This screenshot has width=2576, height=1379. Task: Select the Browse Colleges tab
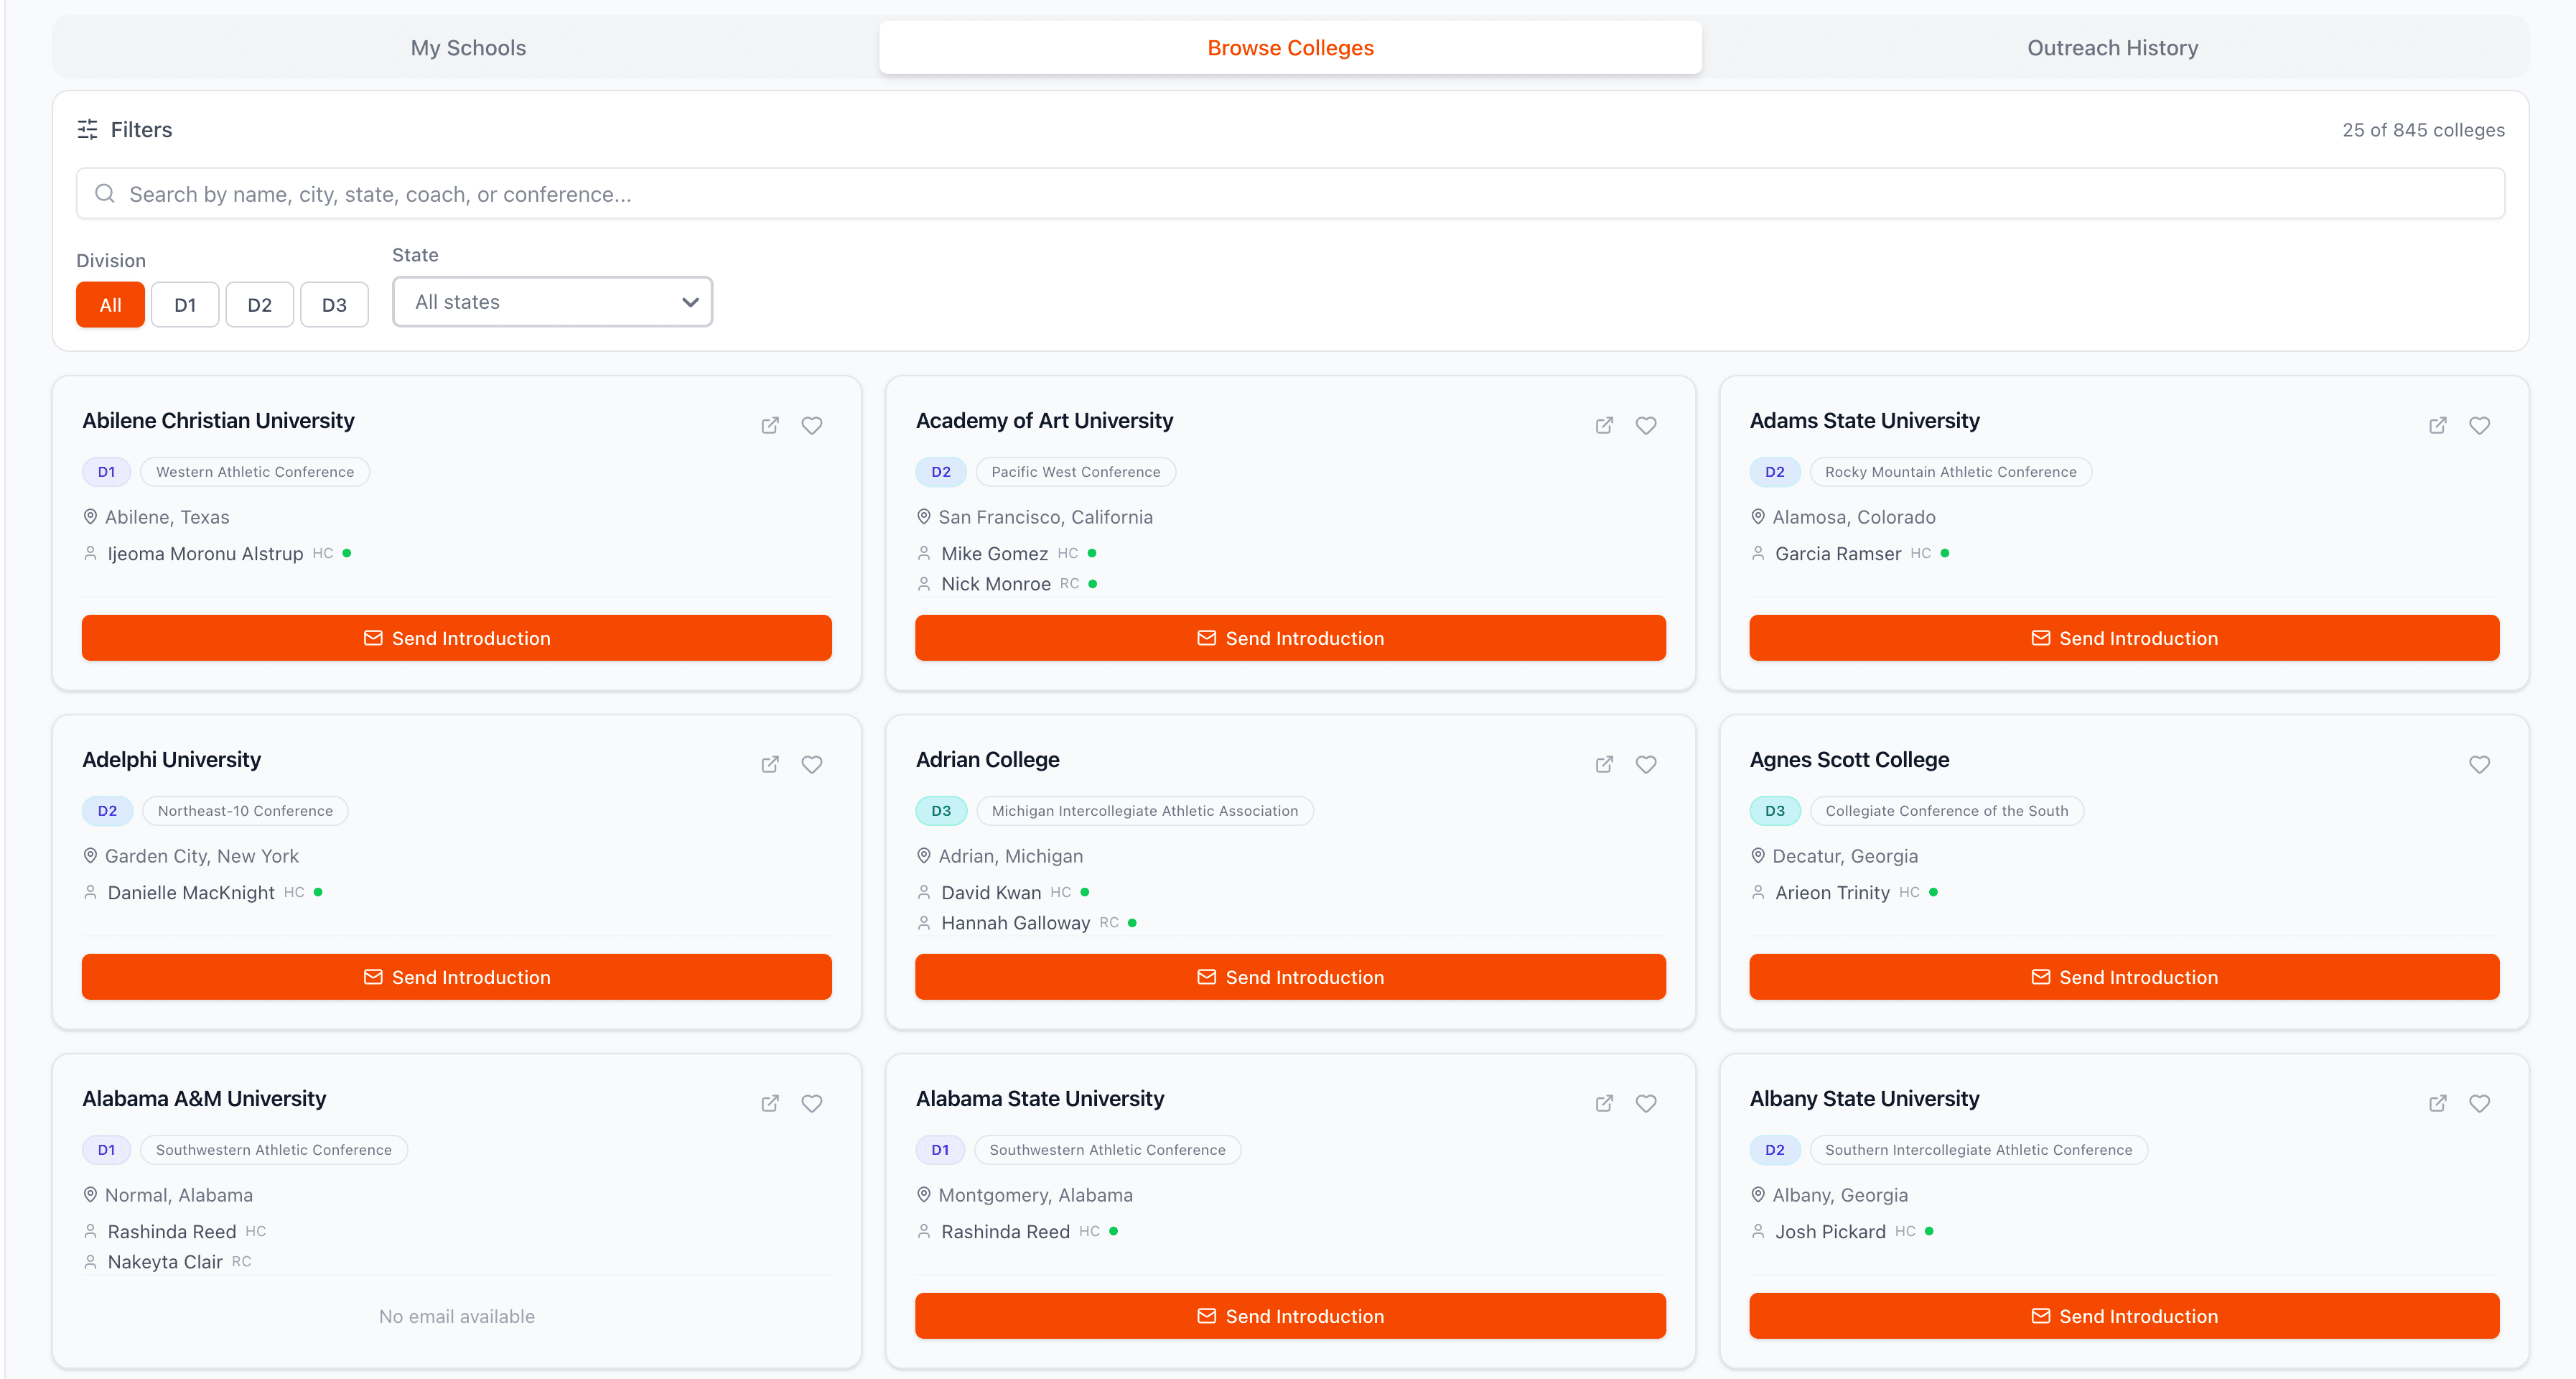click(1290, 48)
